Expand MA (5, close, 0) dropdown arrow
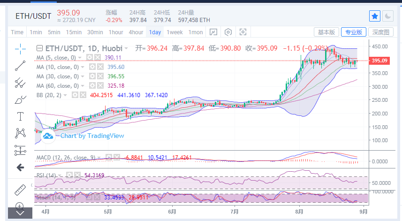Image resolution: width=402 pixels, height=221 pixels. click(80, 58)
